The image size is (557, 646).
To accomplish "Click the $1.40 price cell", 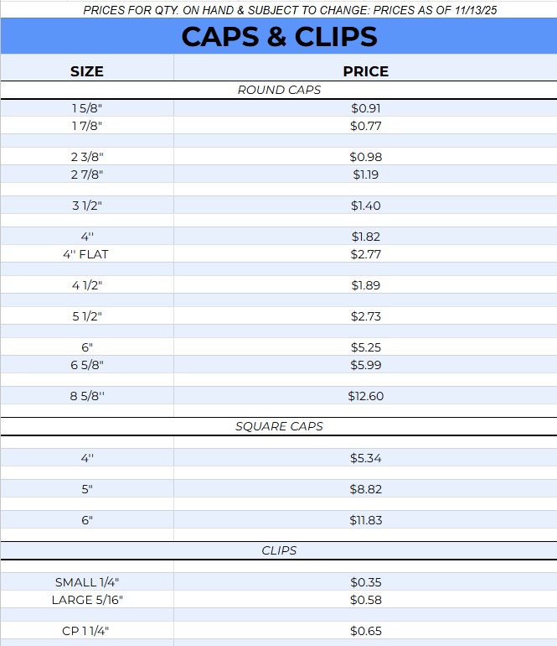I will [365, 206].
